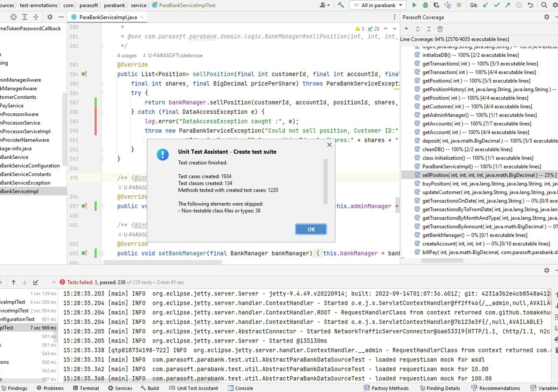558x392 pixels.
Task: Click the Git rollback undo arrow
Action: pyautogui.click(x=530, y=5)
